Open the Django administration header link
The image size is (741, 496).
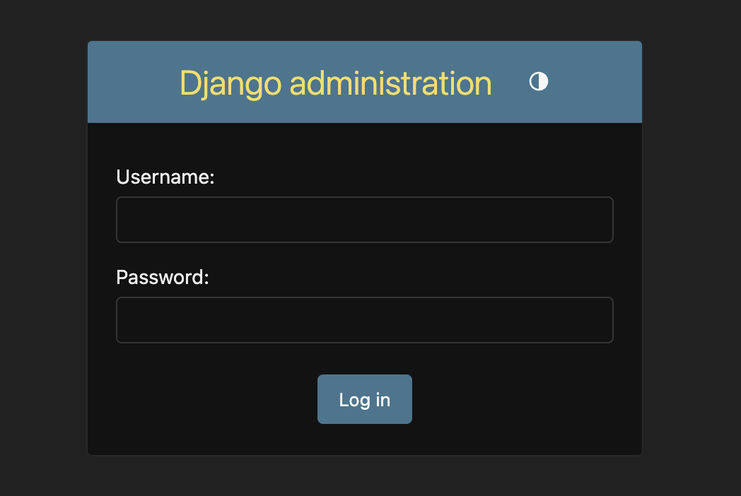coord(337,83)
